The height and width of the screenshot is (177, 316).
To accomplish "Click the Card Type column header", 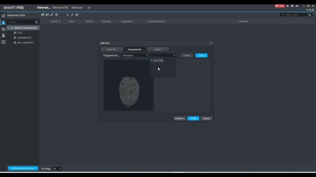I will (106, 21).
